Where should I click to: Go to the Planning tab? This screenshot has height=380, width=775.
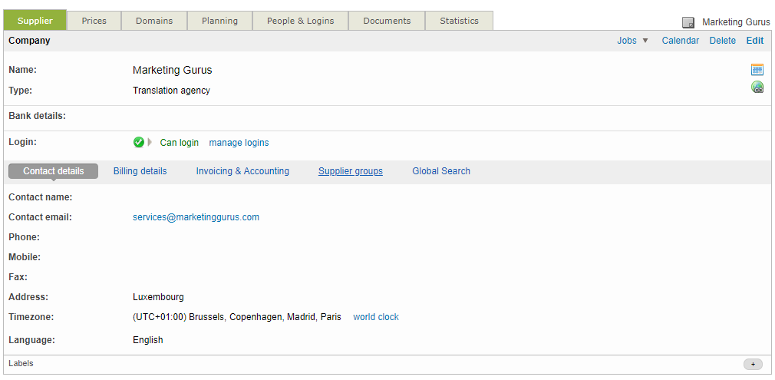point(219,21)
